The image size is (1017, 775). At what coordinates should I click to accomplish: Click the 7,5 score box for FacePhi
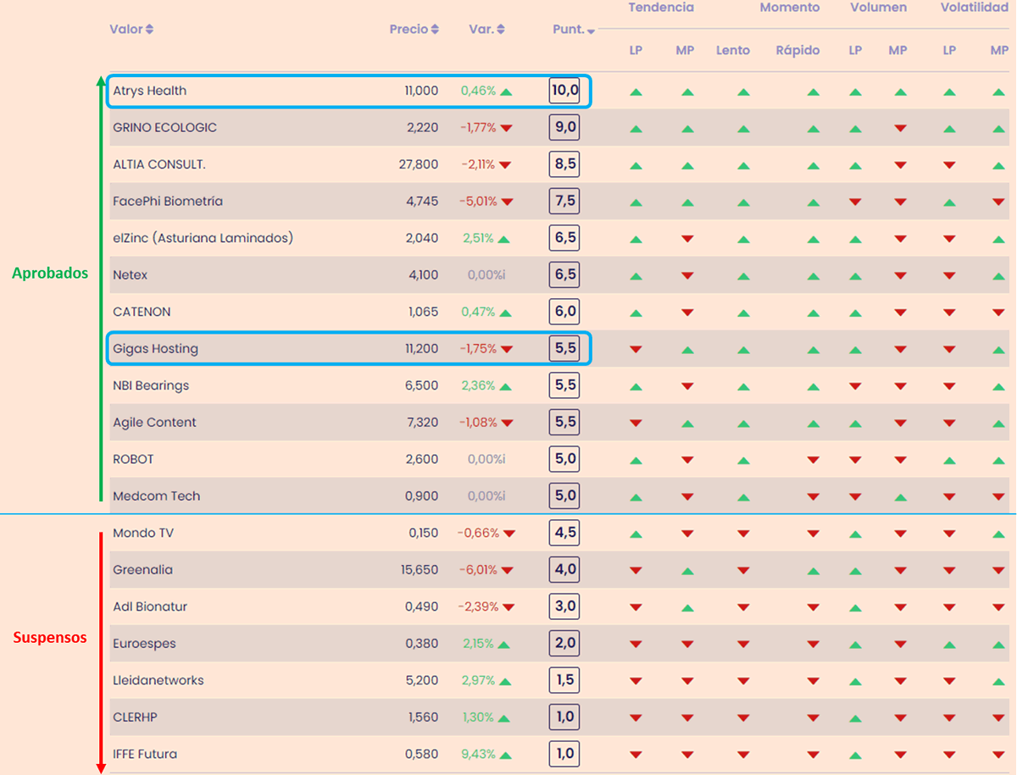564,202
